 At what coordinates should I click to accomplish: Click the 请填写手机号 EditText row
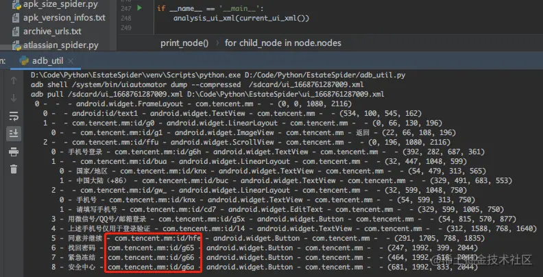[282, 210]
